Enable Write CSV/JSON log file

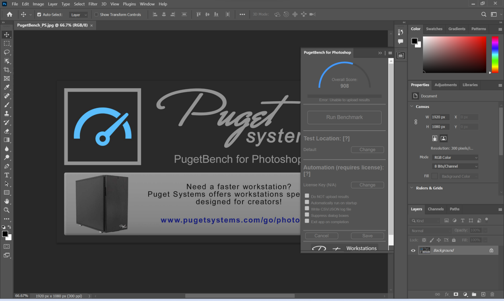coord(307,208)
